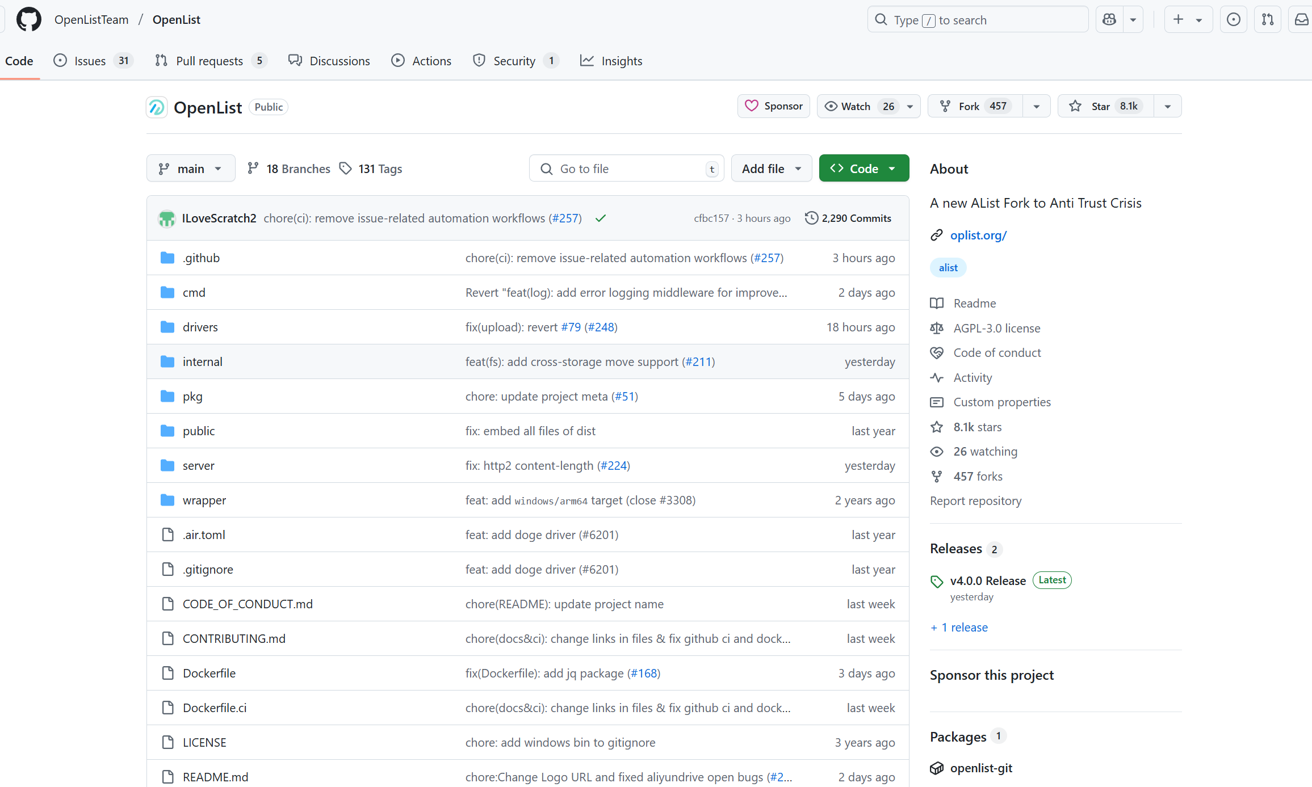Click the 26 watching link
Viewport: 1312px width, 787px height.
pyautogui.click(x=985, y=451)
